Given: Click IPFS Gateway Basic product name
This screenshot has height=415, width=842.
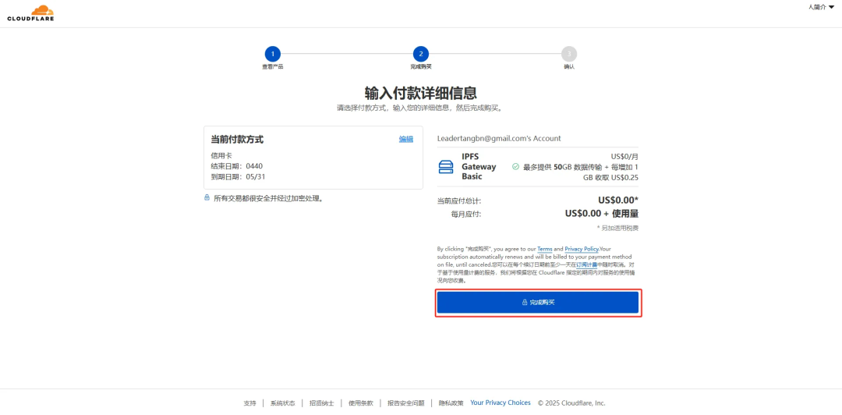Looking at the screenshot, I should pos(479,167).
